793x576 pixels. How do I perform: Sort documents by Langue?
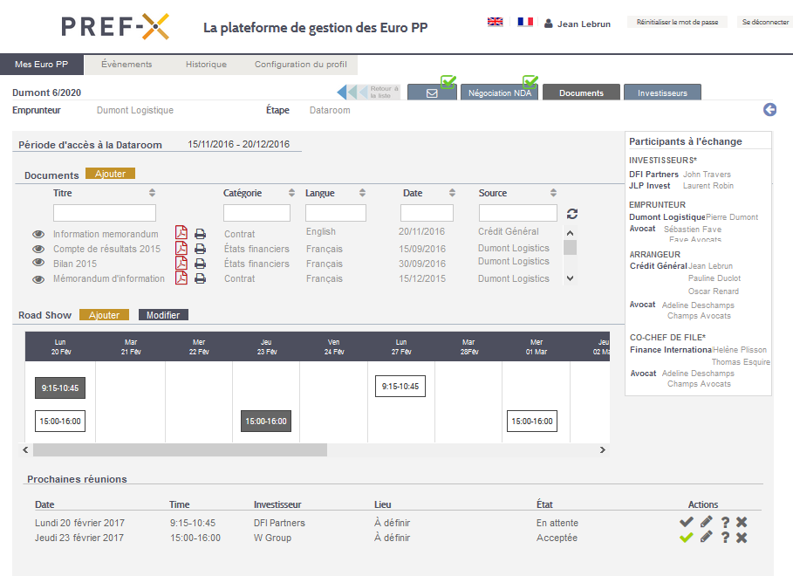point(363,193)
